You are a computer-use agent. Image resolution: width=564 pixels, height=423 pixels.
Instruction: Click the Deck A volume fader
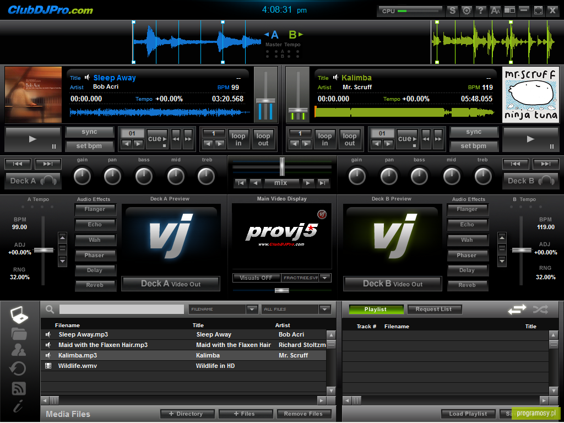[x=266, y=101]
